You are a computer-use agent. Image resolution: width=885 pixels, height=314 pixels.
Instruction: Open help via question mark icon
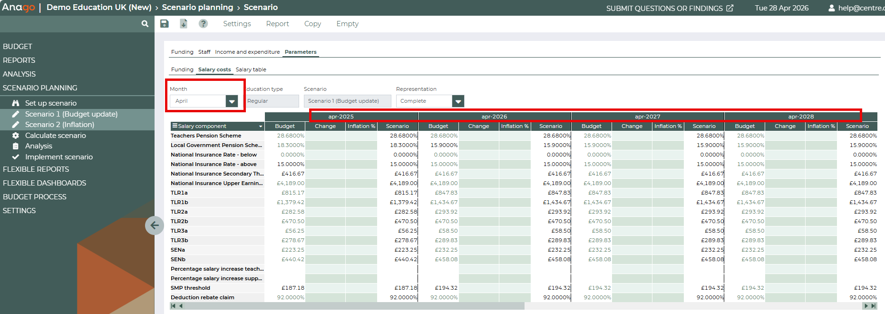203,24
